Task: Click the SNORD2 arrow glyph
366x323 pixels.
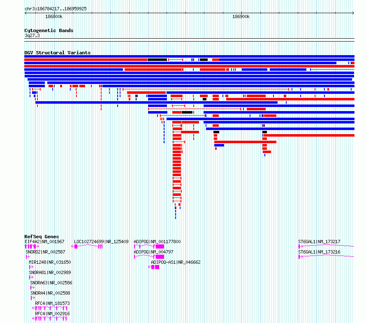Action: click(28, 257)
